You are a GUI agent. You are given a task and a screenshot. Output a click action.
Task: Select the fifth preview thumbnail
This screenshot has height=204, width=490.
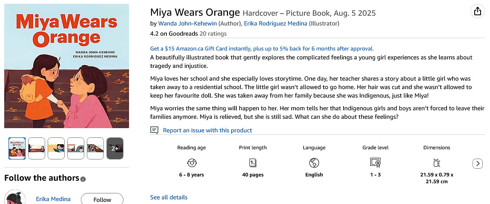(x=95, y=148)
